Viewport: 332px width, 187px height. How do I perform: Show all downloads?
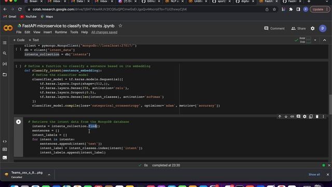click(x=314, y=175)
